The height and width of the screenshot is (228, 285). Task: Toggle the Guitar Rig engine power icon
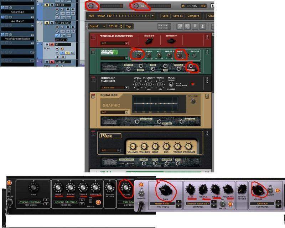(x=183, y=6)
